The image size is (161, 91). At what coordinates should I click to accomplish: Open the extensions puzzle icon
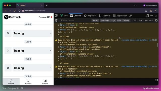151,11
